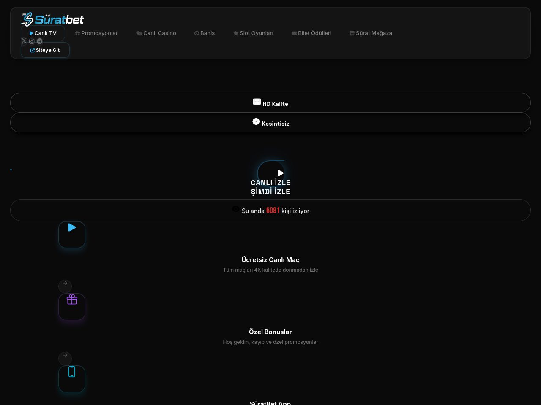Open Bilet Ödülleri page
The image size is (541, 405).
[x=311, y=33]
